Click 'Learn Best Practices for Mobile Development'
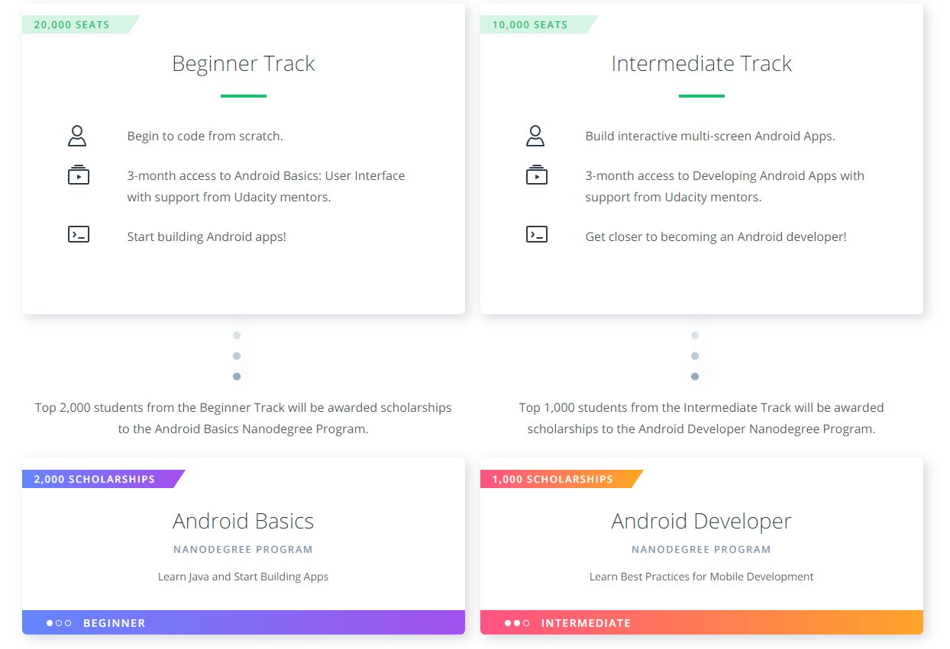 point(702,577)
